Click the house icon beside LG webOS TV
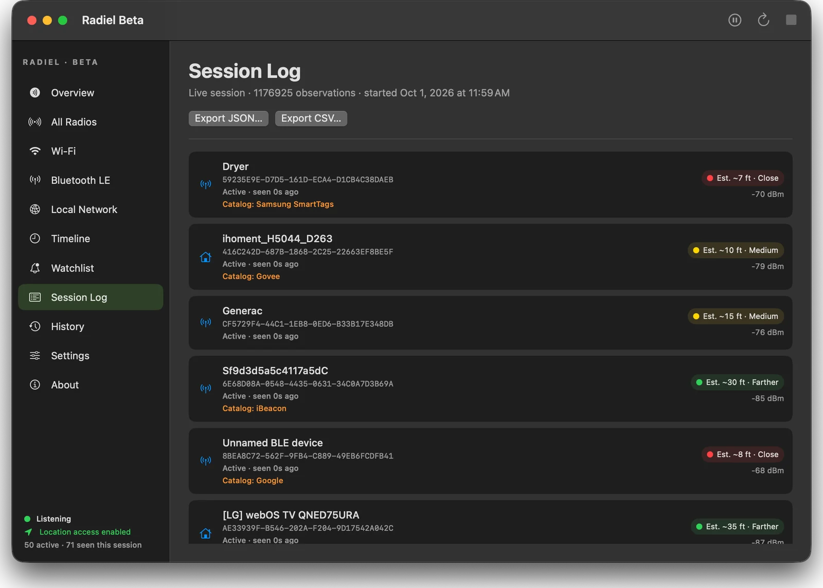The height and width of the screenshot is (588, 823). point(206,534)
